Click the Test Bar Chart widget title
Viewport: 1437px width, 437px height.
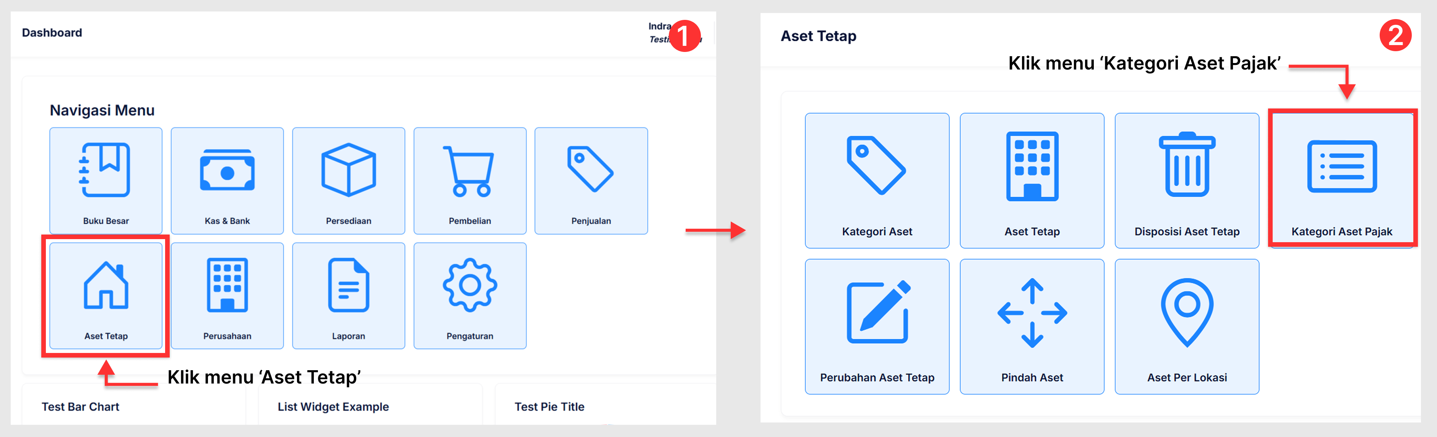pos(80,407)
